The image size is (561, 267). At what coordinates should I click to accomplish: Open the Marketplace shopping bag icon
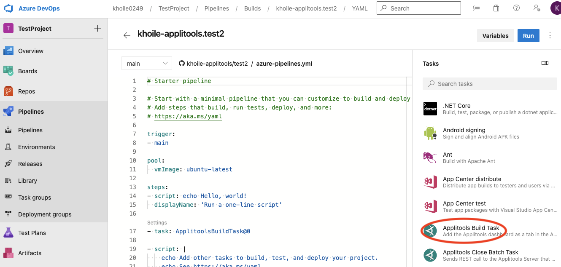(496, 8)
